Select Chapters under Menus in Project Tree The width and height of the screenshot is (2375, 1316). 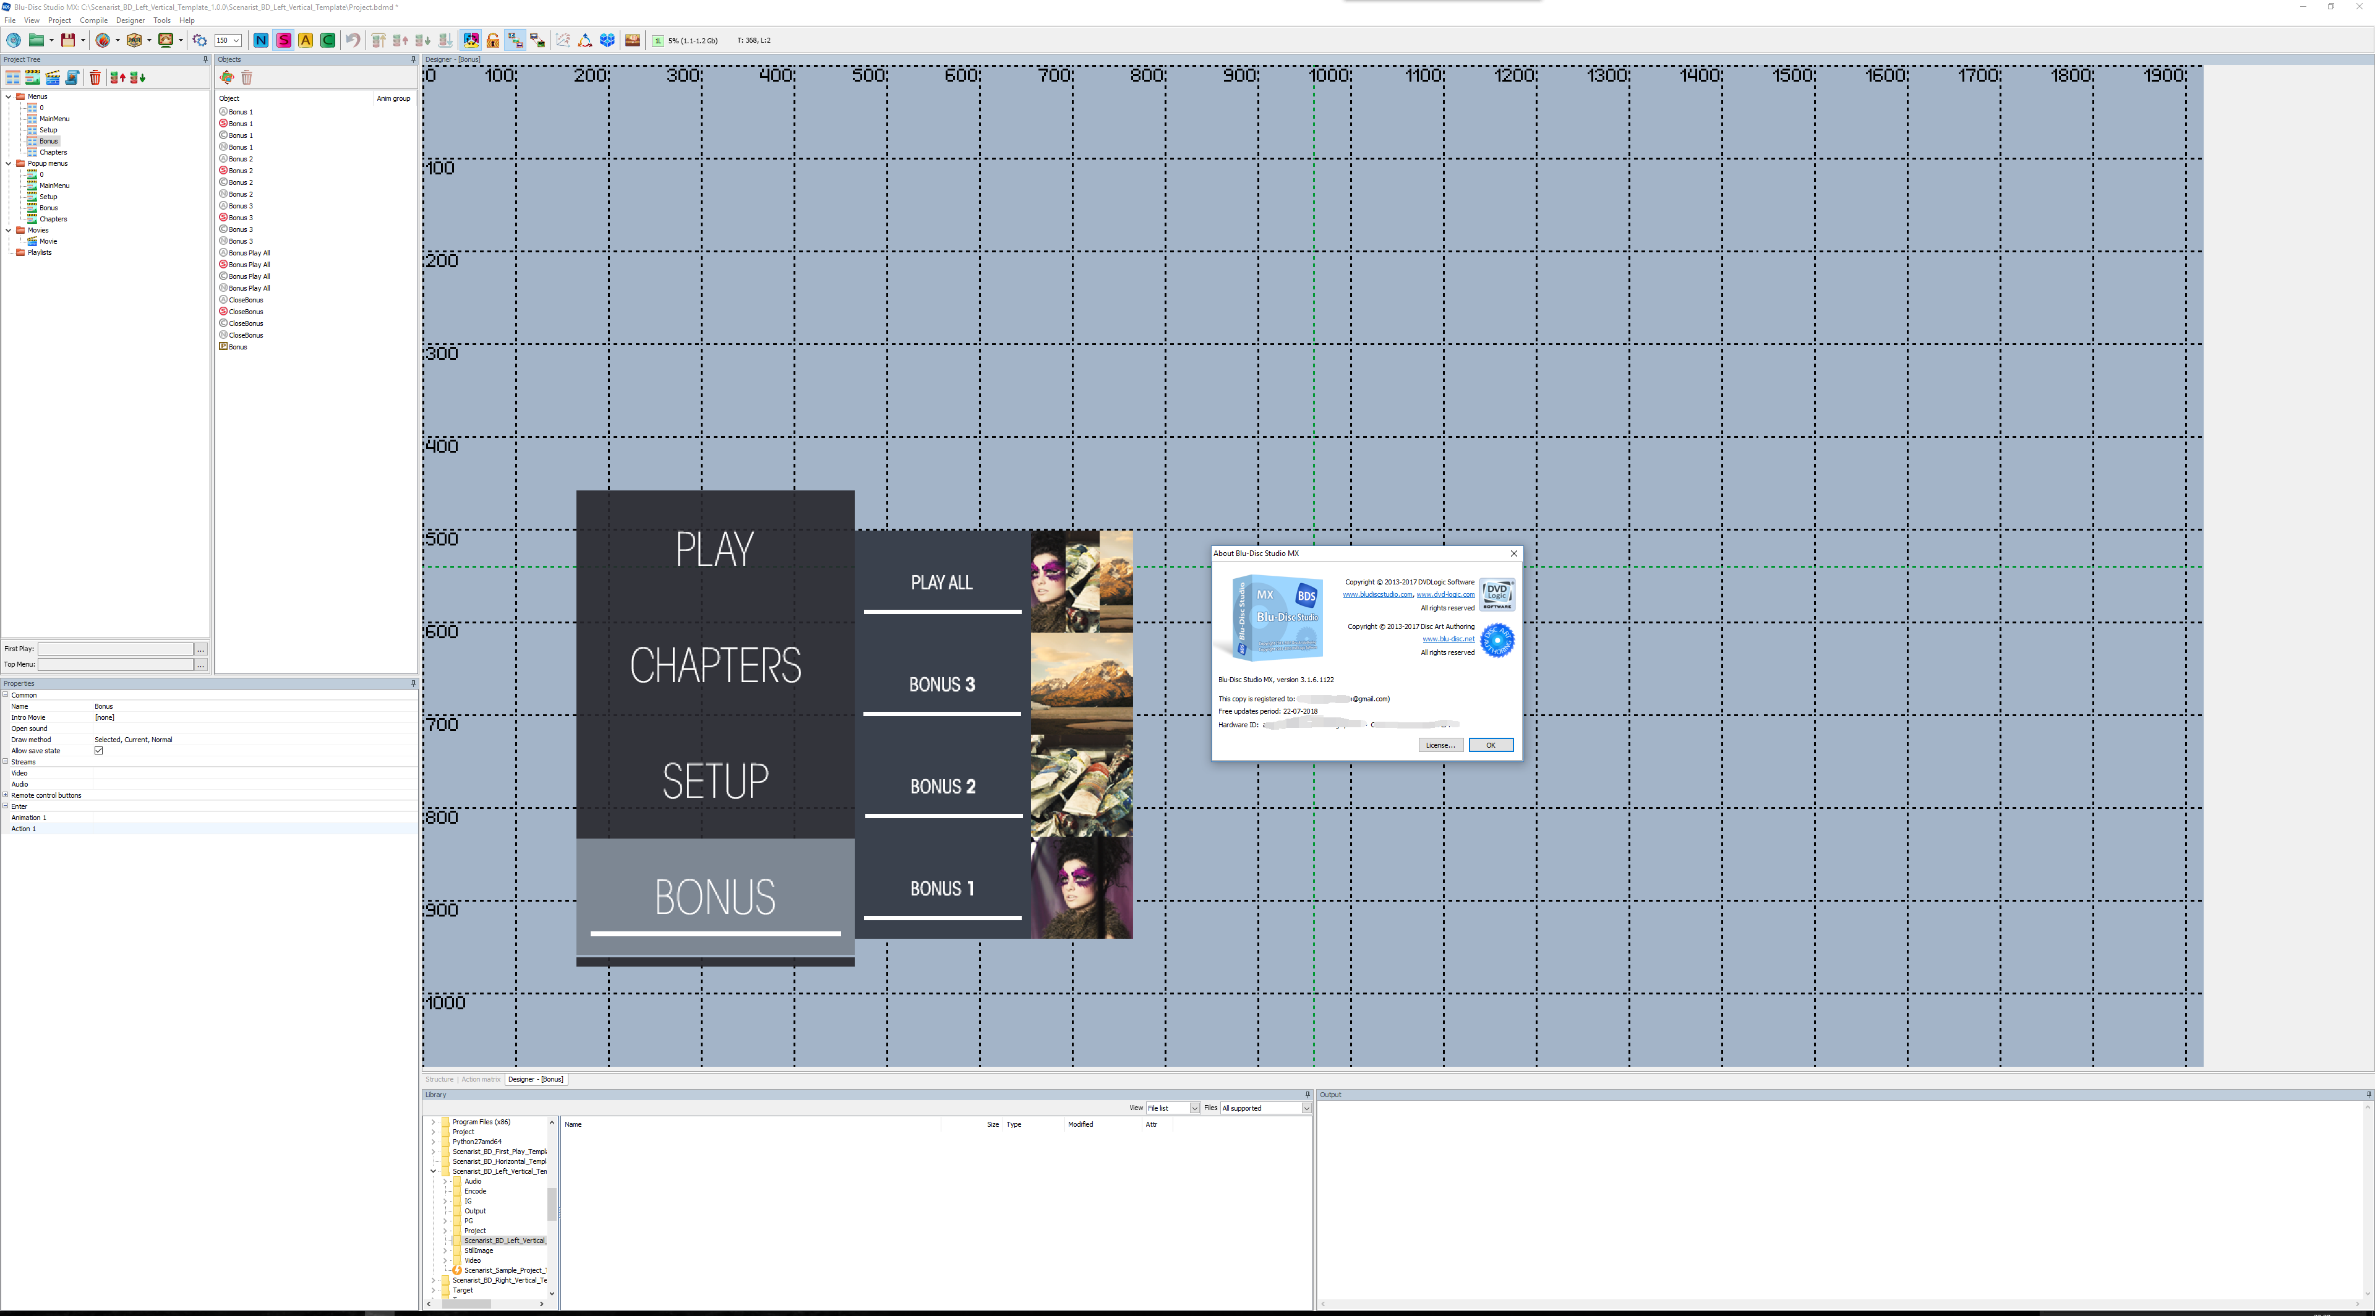[x=53, y=152]
